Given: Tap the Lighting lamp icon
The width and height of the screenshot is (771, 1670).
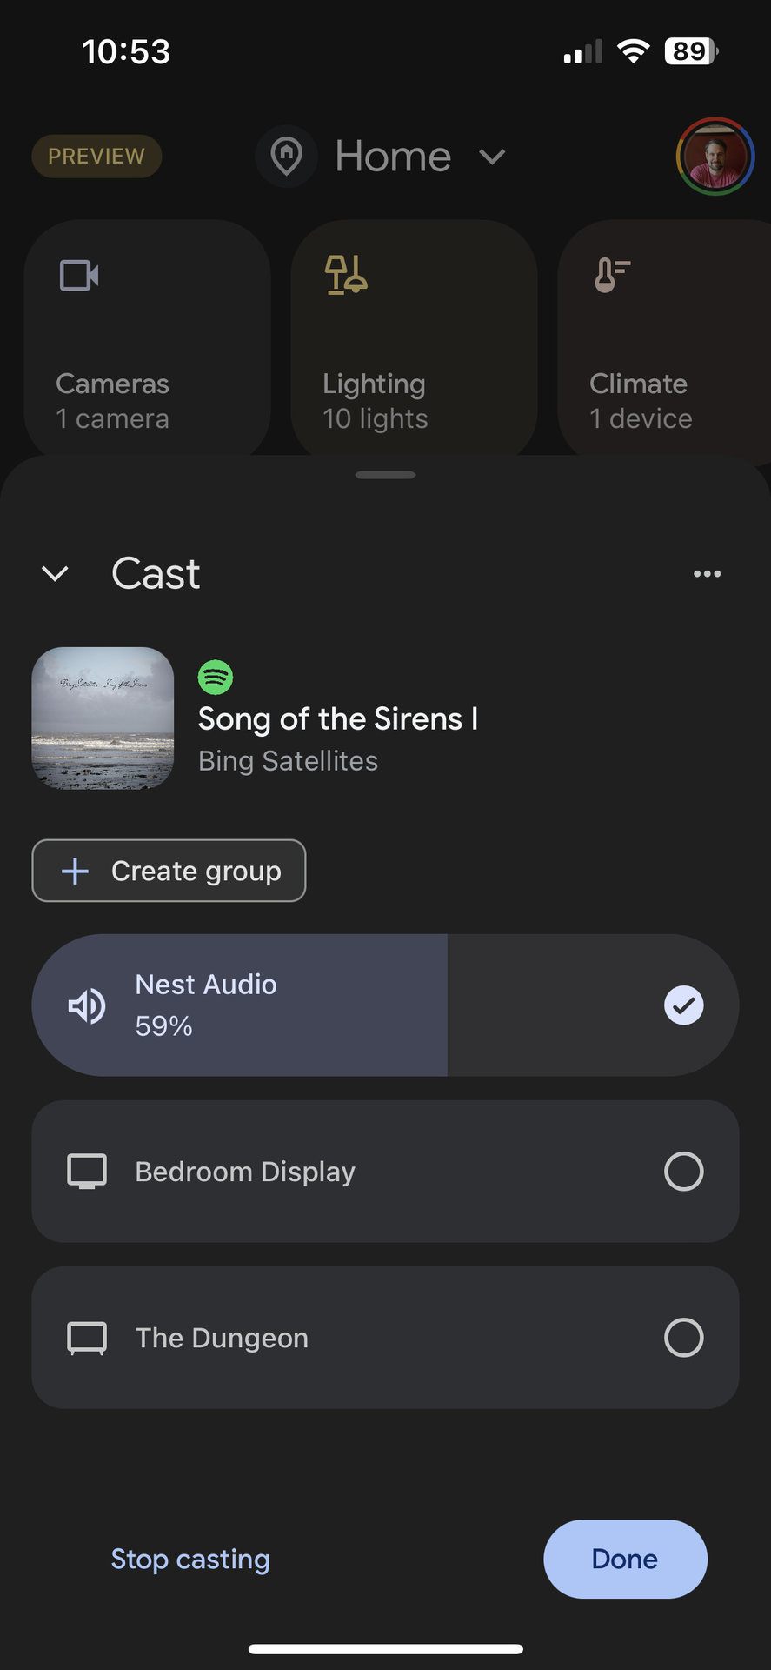Looking at the screenshot, I should [346, 275].
